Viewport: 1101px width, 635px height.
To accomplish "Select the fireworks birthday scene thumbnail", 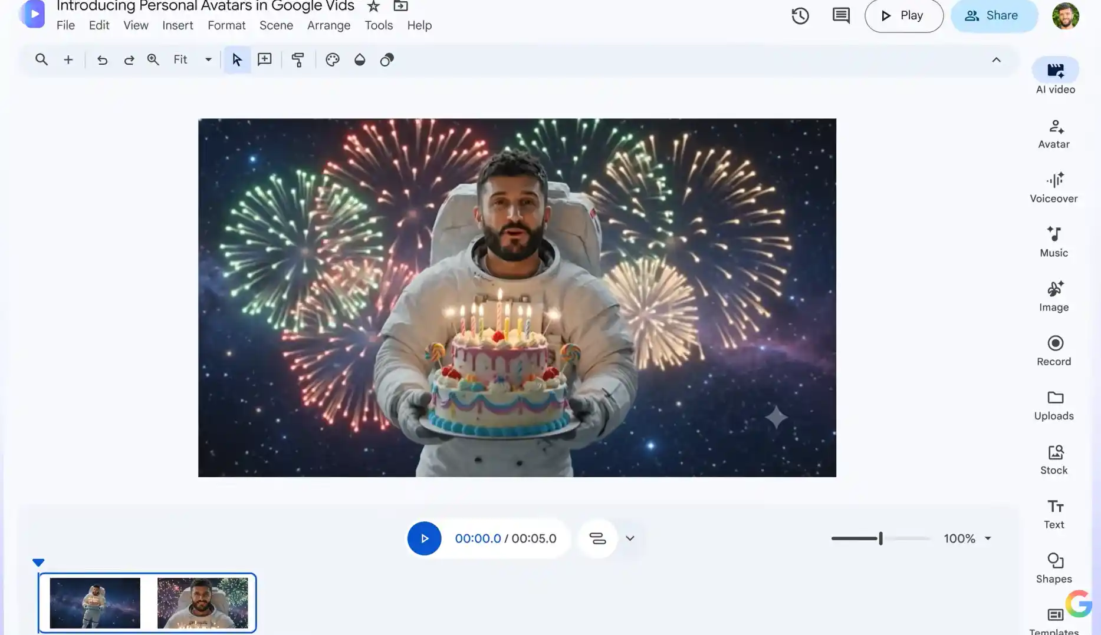I will coord(202,603).
